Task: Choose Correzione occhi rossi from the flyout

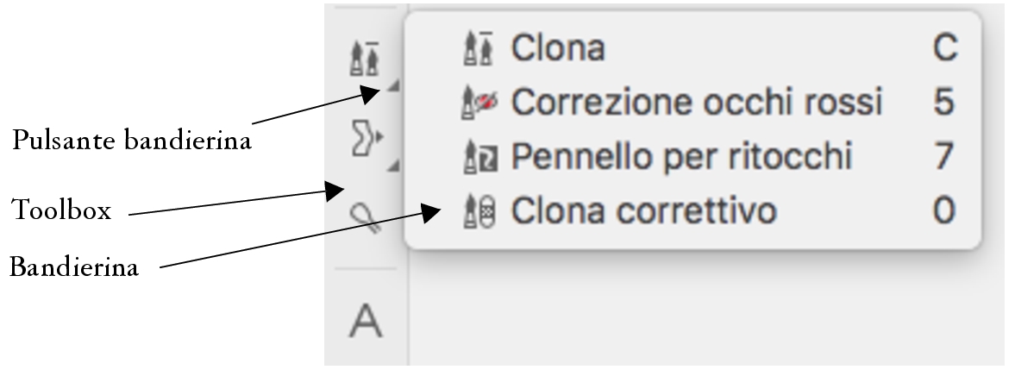Action: (x=697, y=103)
